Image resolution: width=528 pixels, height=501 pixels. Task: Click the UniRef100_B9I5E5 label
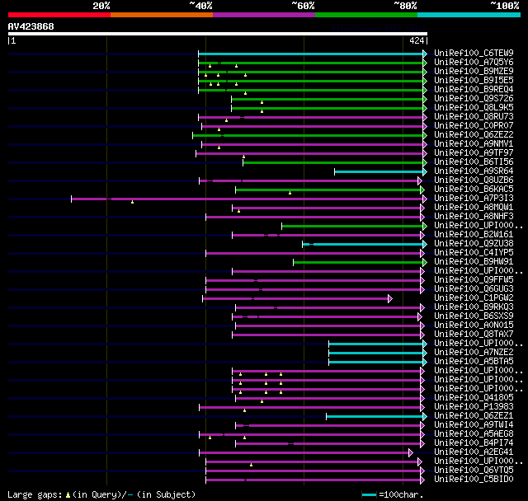[x=474, y=81]
